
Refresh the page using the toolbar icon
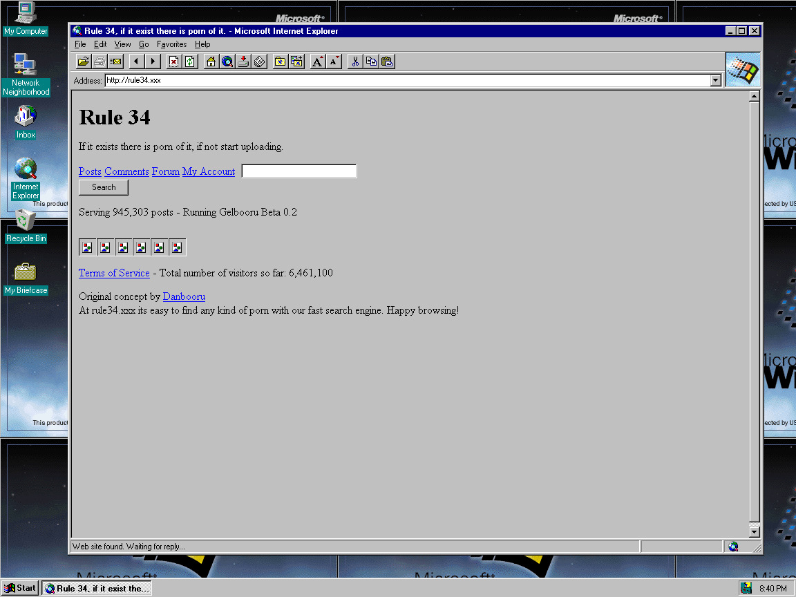tap(190, 62)
